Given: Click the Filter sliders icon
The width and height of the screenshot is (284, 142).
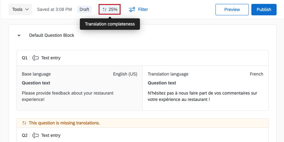Looking at the screenshot, I should pyautogui.click(x=132, y=10).
